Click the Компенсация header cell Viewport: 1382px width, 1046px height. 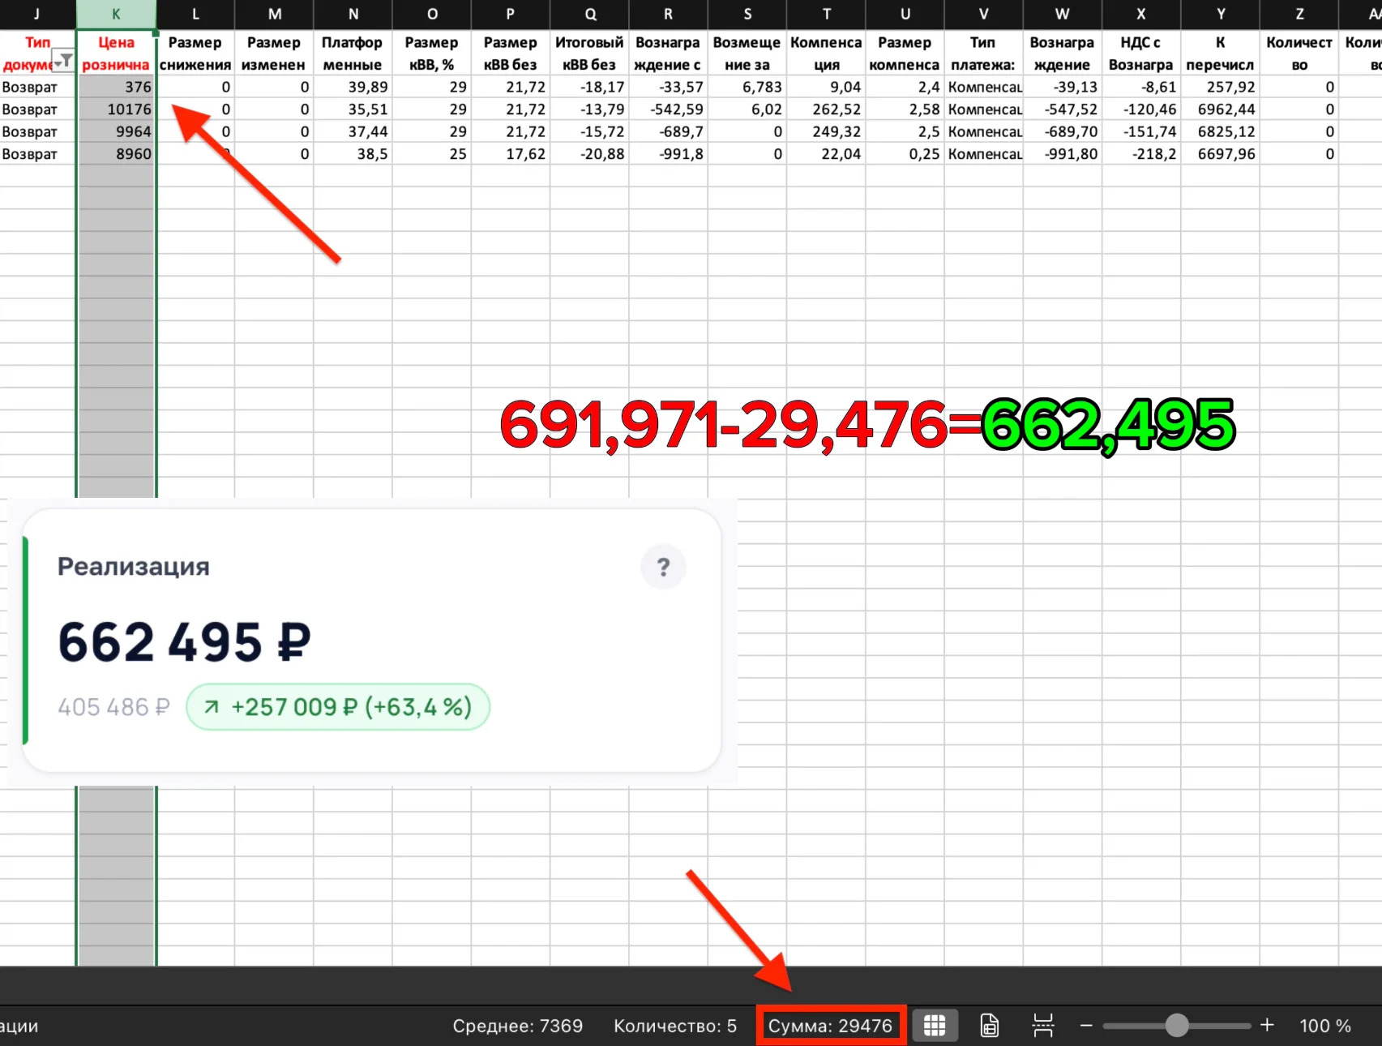[x=826, y=54]
